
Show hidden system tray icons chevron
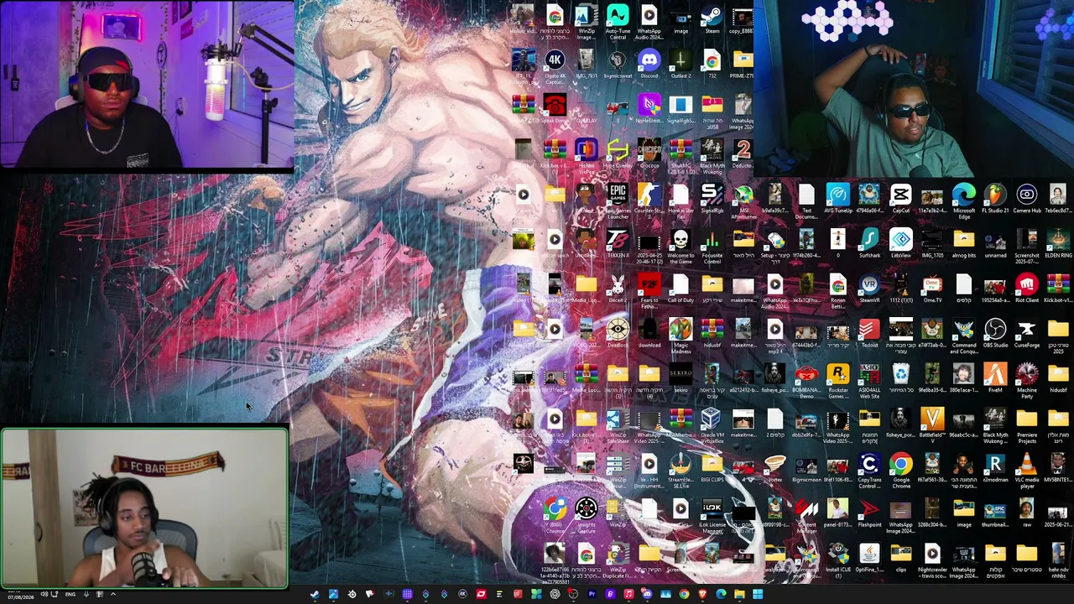pos(113,595)
